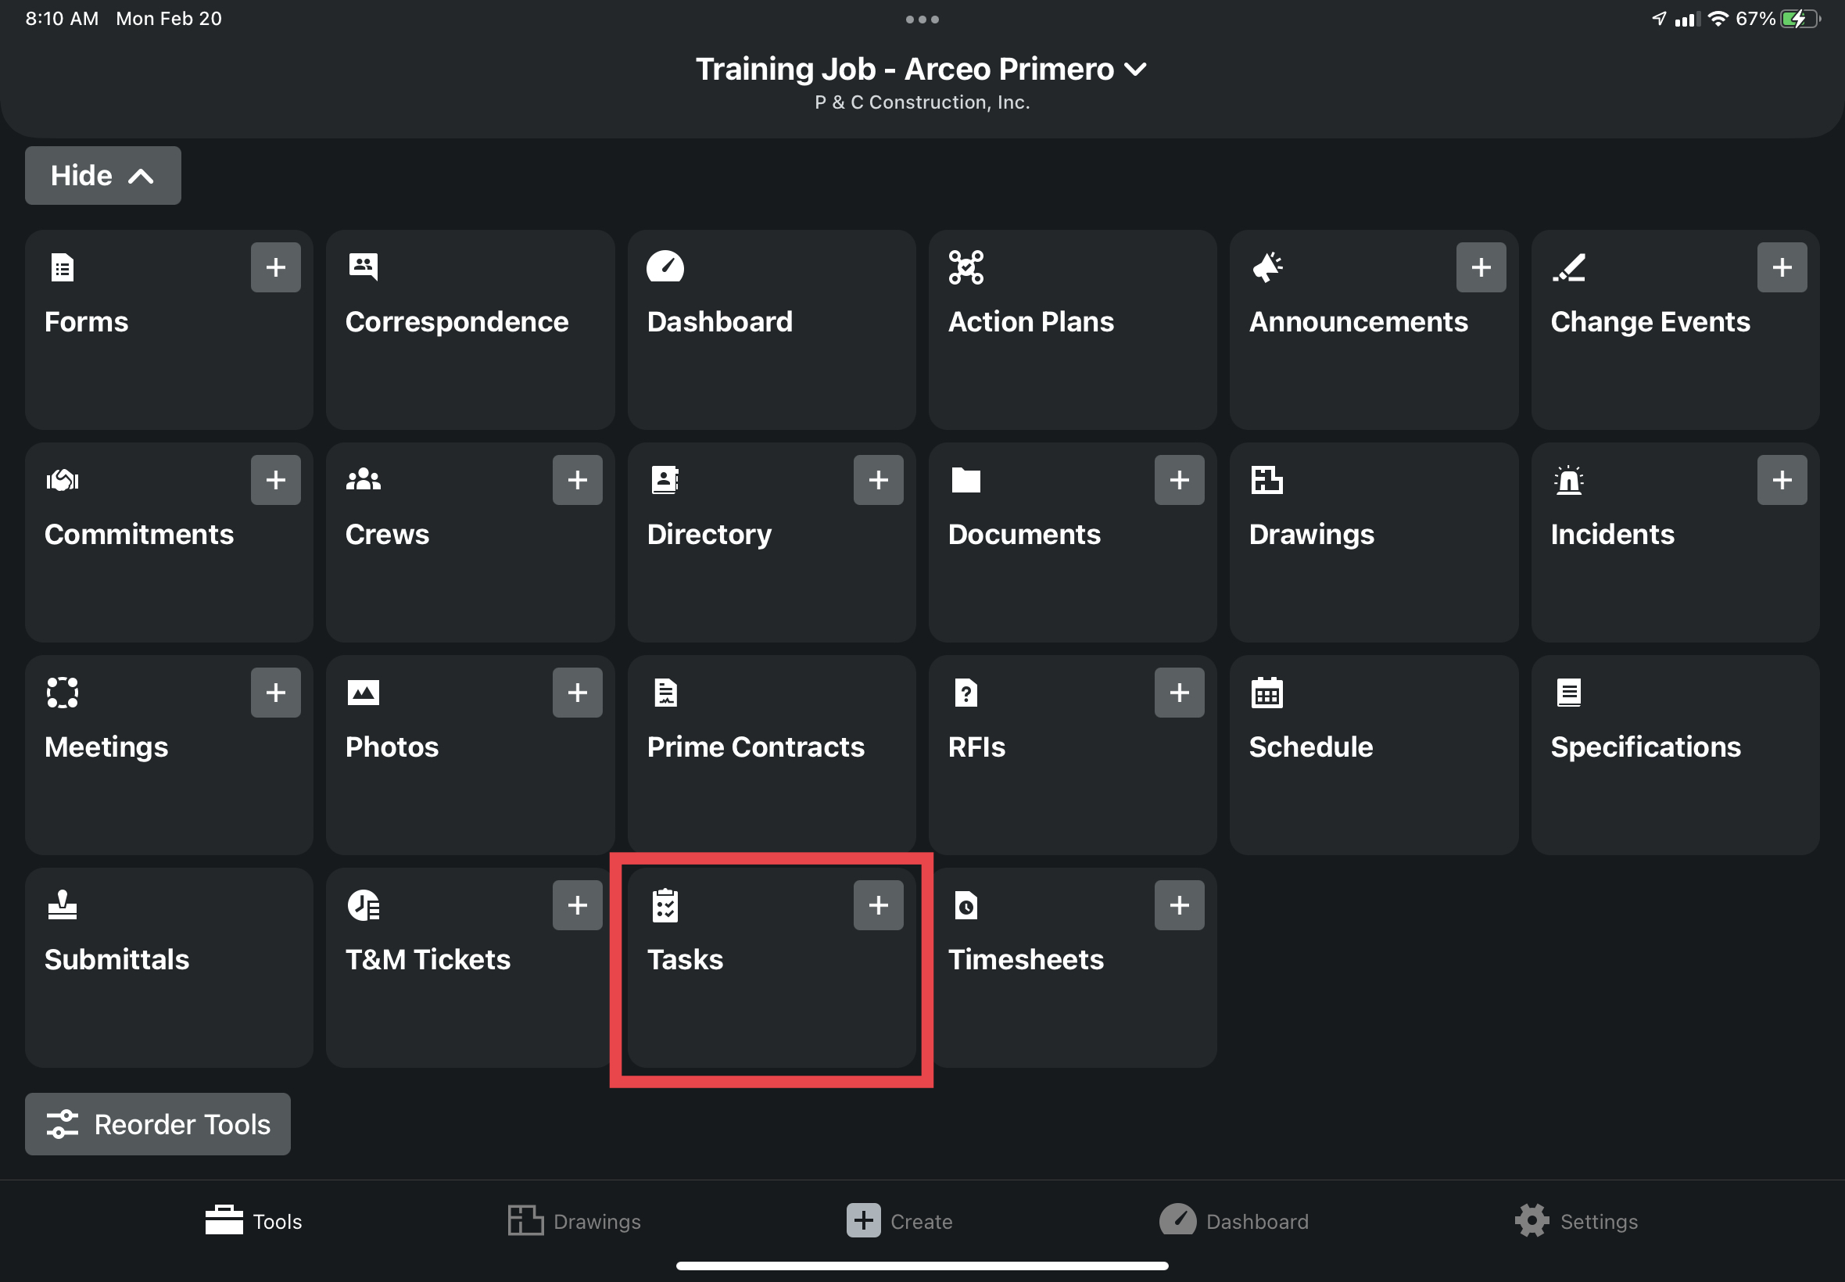
Task: Tap the three-dot multitasking menu at top
Action: [921, 20]
